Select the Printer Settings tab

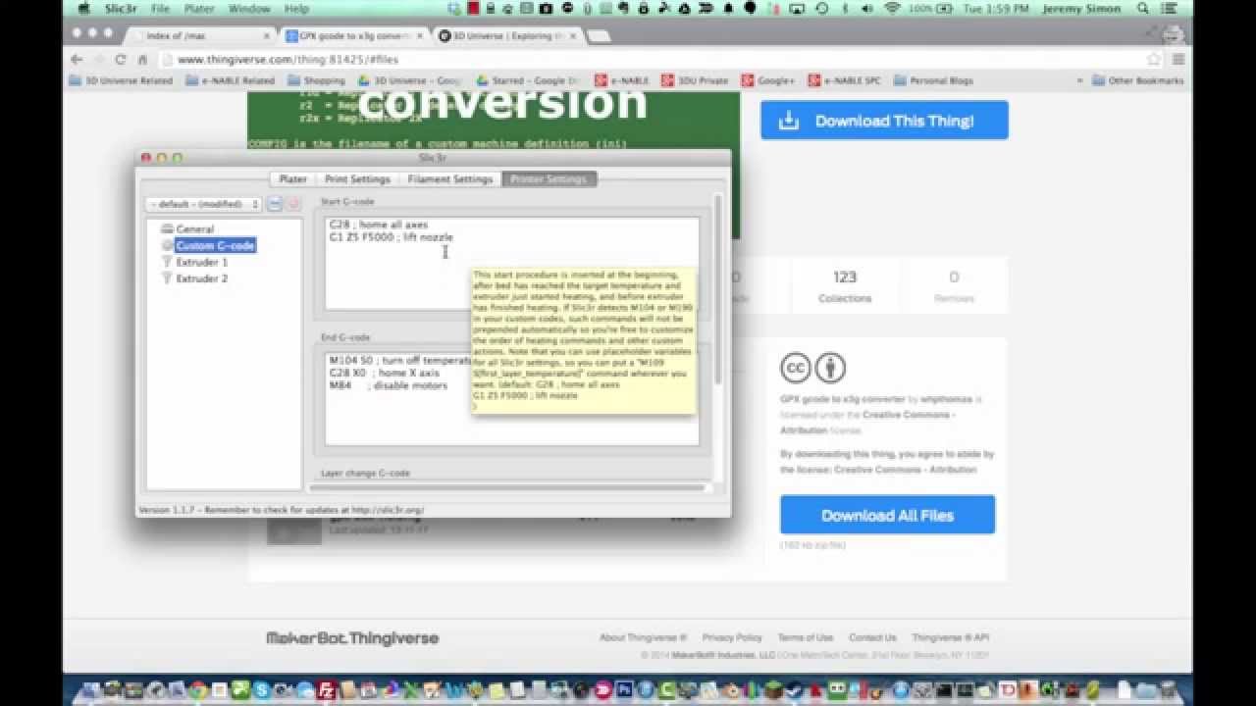[x=549, y=179]
